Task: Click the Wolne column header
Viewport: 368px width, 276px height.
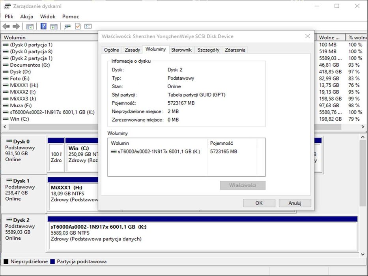Action: coord(331,37)
